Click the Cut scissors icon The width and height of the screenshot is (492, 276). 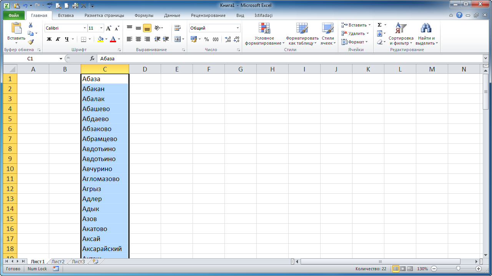(x=31, y=25)
